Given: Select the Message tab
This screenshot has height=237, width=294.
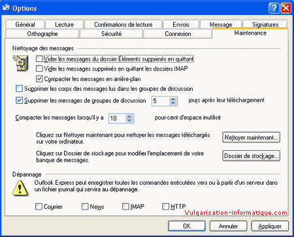Looking at the screenshot, I should click(221, 24).
